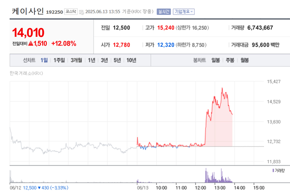Select the 1주일 line chart tab
Viewport: 290px width, 195px height.
click(x=59, y=60)
